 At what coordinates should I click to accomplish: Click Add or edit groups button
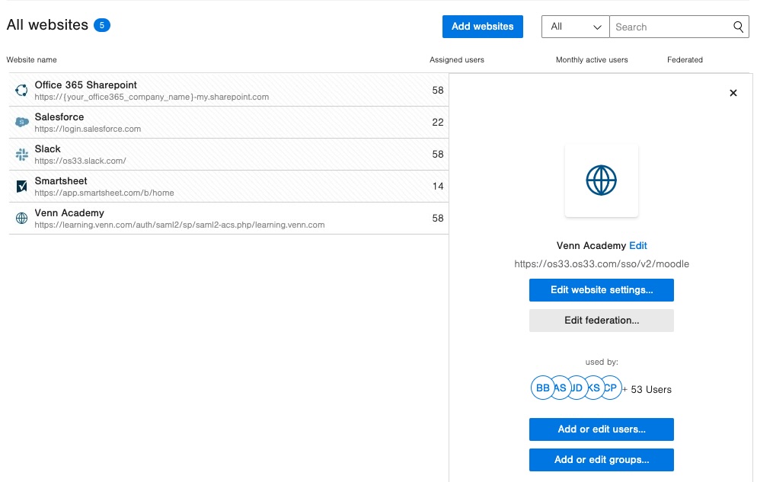601,460
